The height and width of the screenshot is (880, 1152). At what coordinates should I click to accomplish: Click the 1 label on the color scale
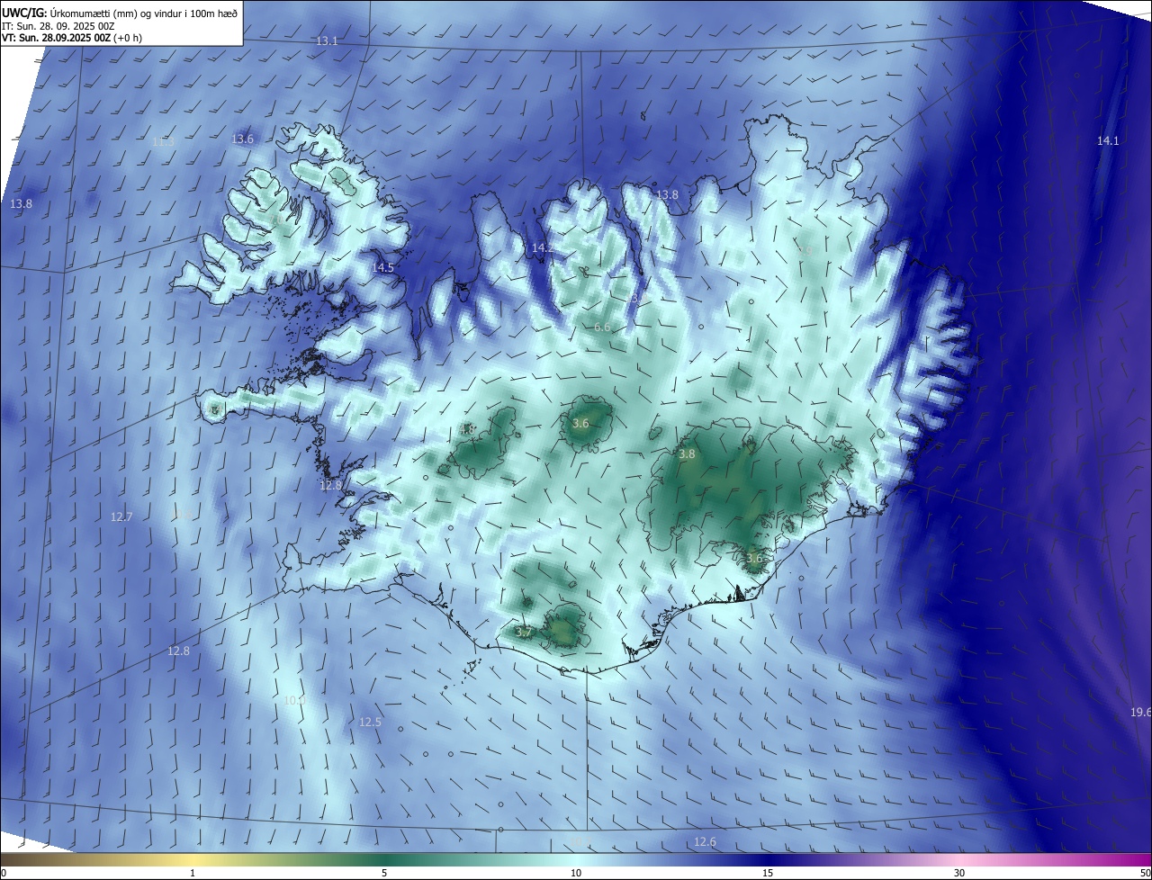pyautogui.click(x=193, y=873)
